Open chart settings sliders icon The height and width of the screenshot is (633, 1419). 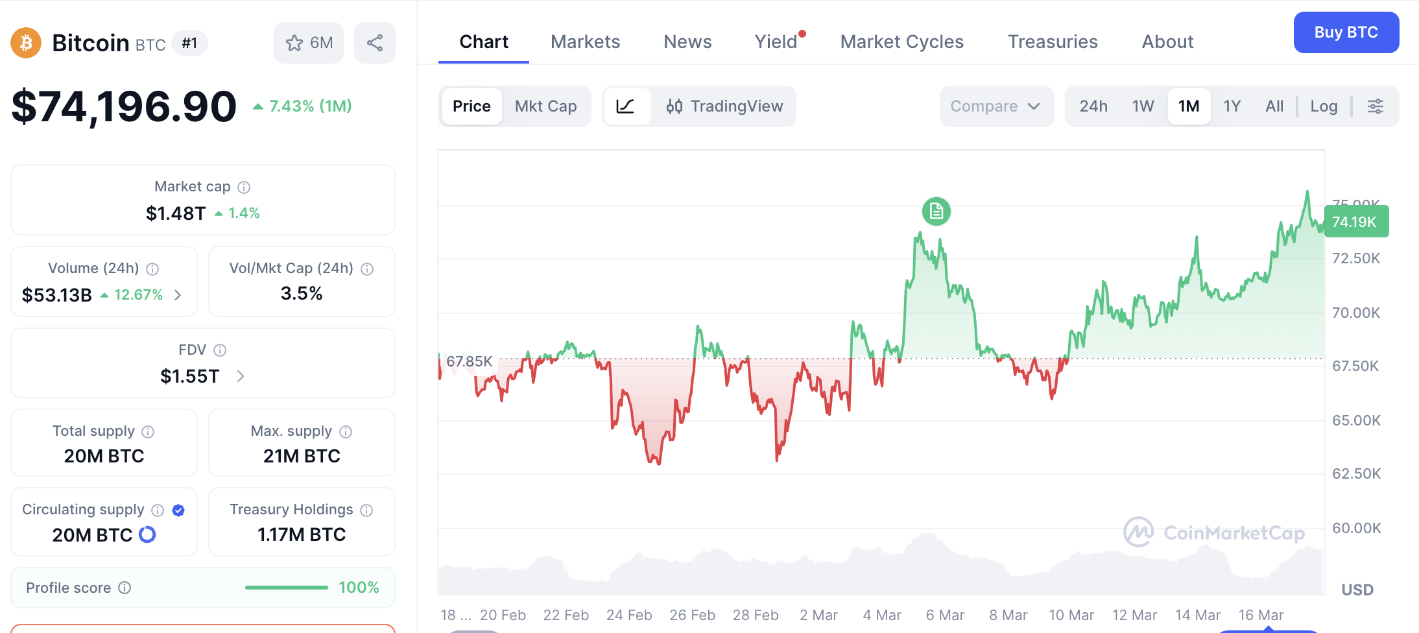1376,106
